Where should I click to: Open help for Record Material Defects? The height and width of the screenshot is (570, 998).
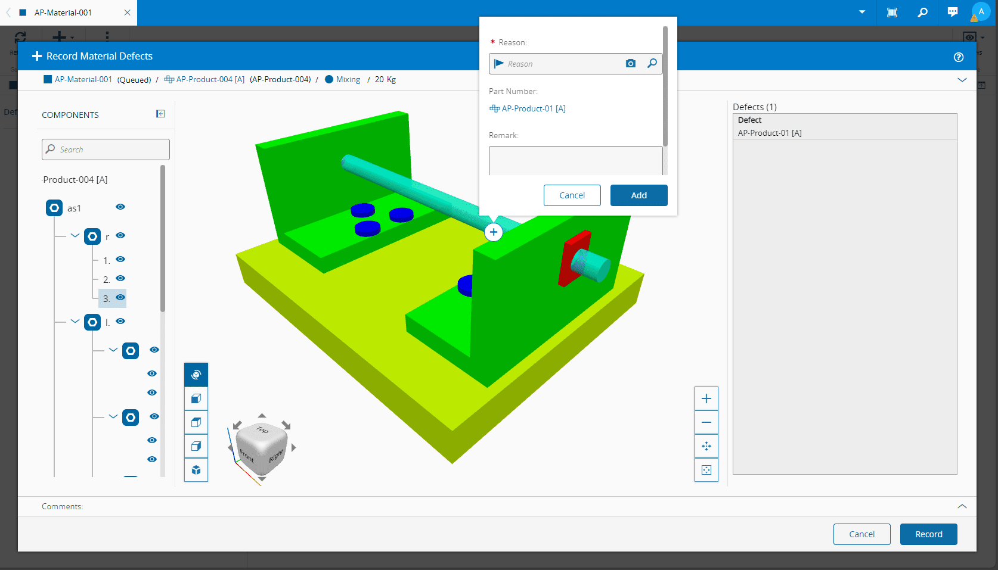point(959,57)
